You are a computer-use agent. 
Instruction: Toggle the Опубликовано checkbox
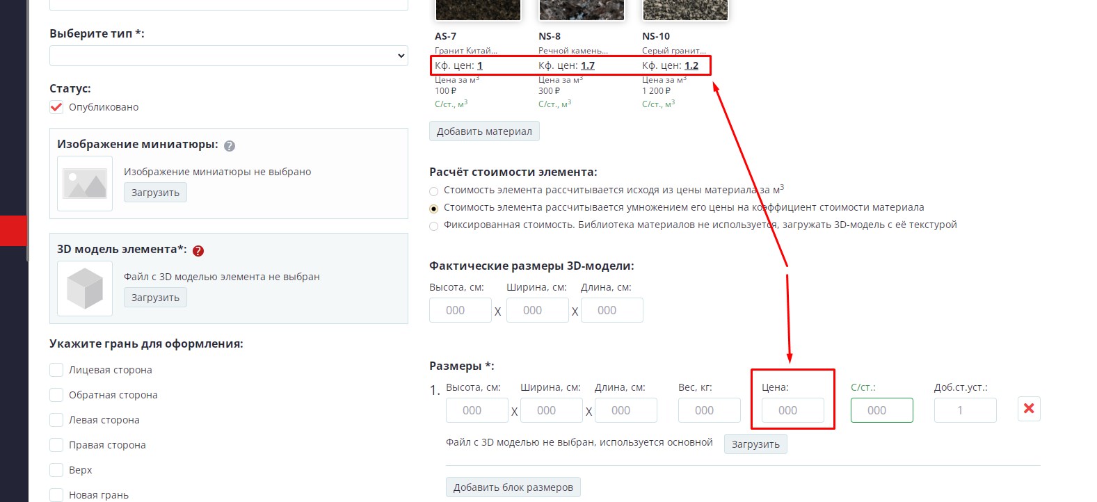click(57, 107)
